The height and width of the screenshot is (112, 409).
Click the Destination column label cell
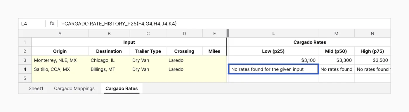tap(109, 51)
